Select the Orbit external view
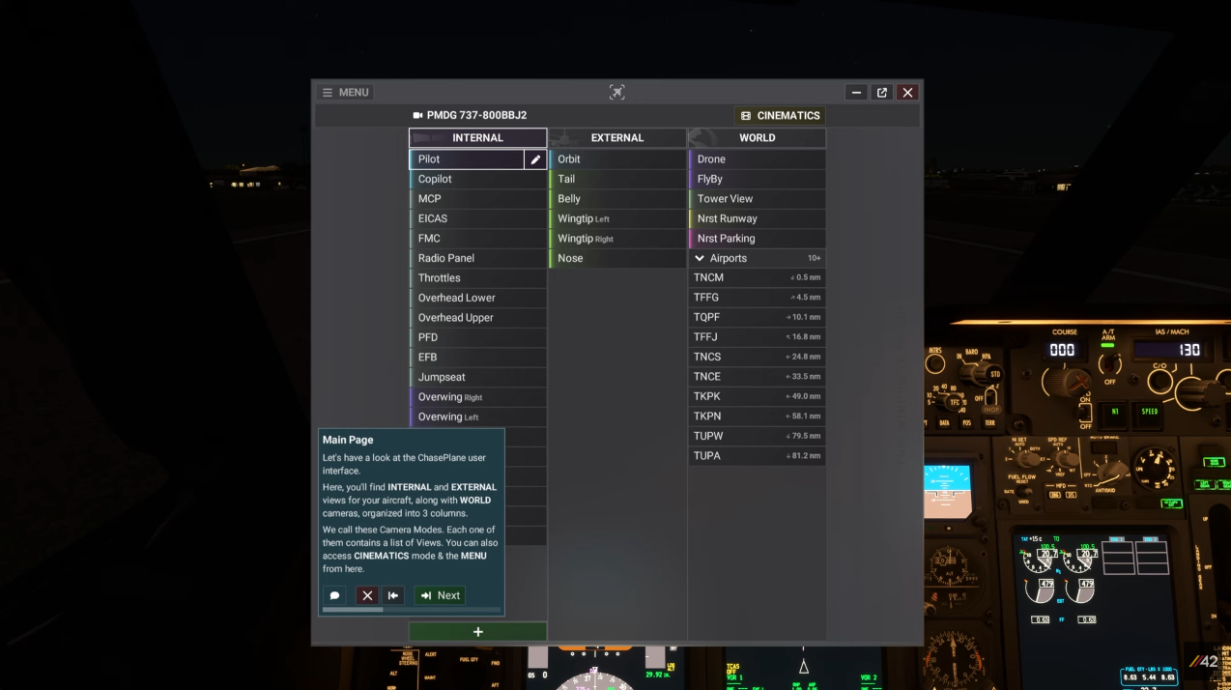1231x690 pixels. (617, 159)
